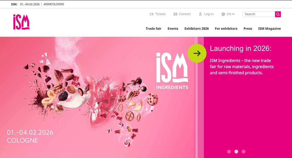This screenshot has width=292, height=158.
Task: Click the green arrow circle button
Action: click(x=197, y=53)
